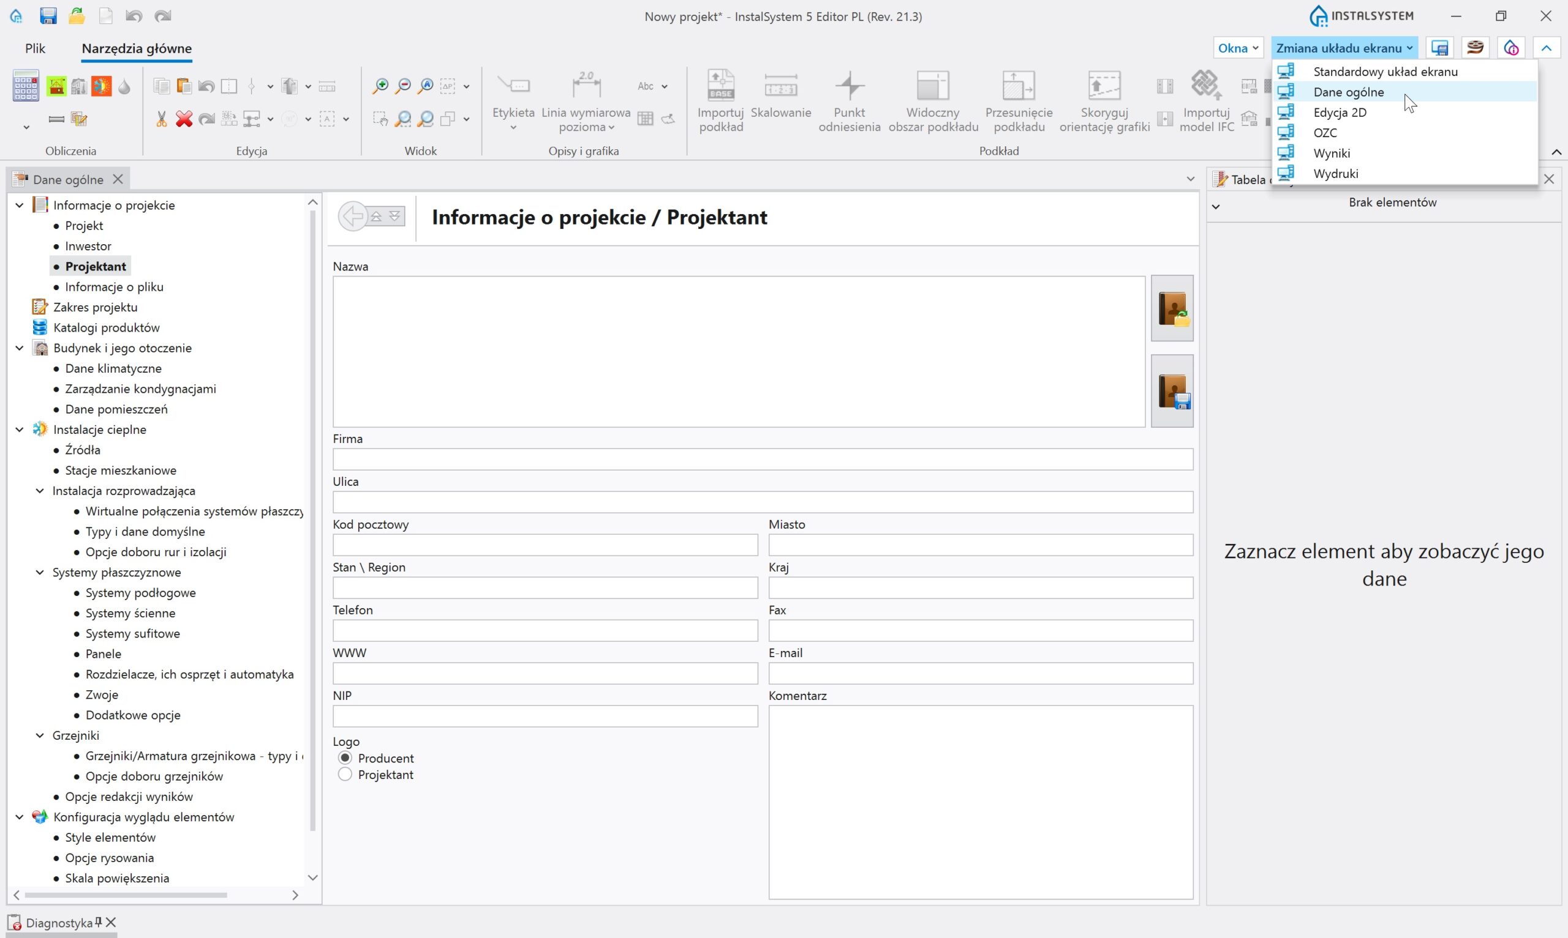The image size is (1568, 938).
Task: Click the tree panel horizontal scrollbar
Action: coord(125,895)
